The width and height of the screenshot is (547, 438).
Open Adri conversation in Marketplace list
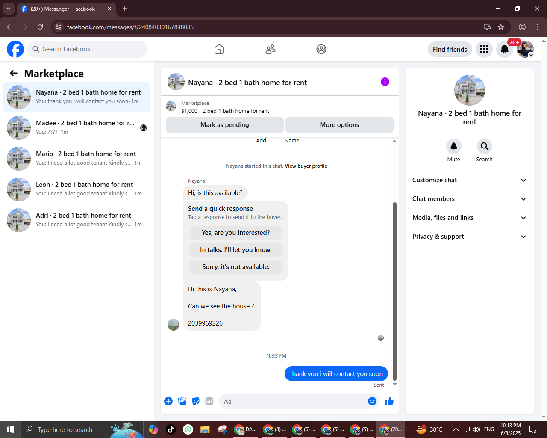77,220
